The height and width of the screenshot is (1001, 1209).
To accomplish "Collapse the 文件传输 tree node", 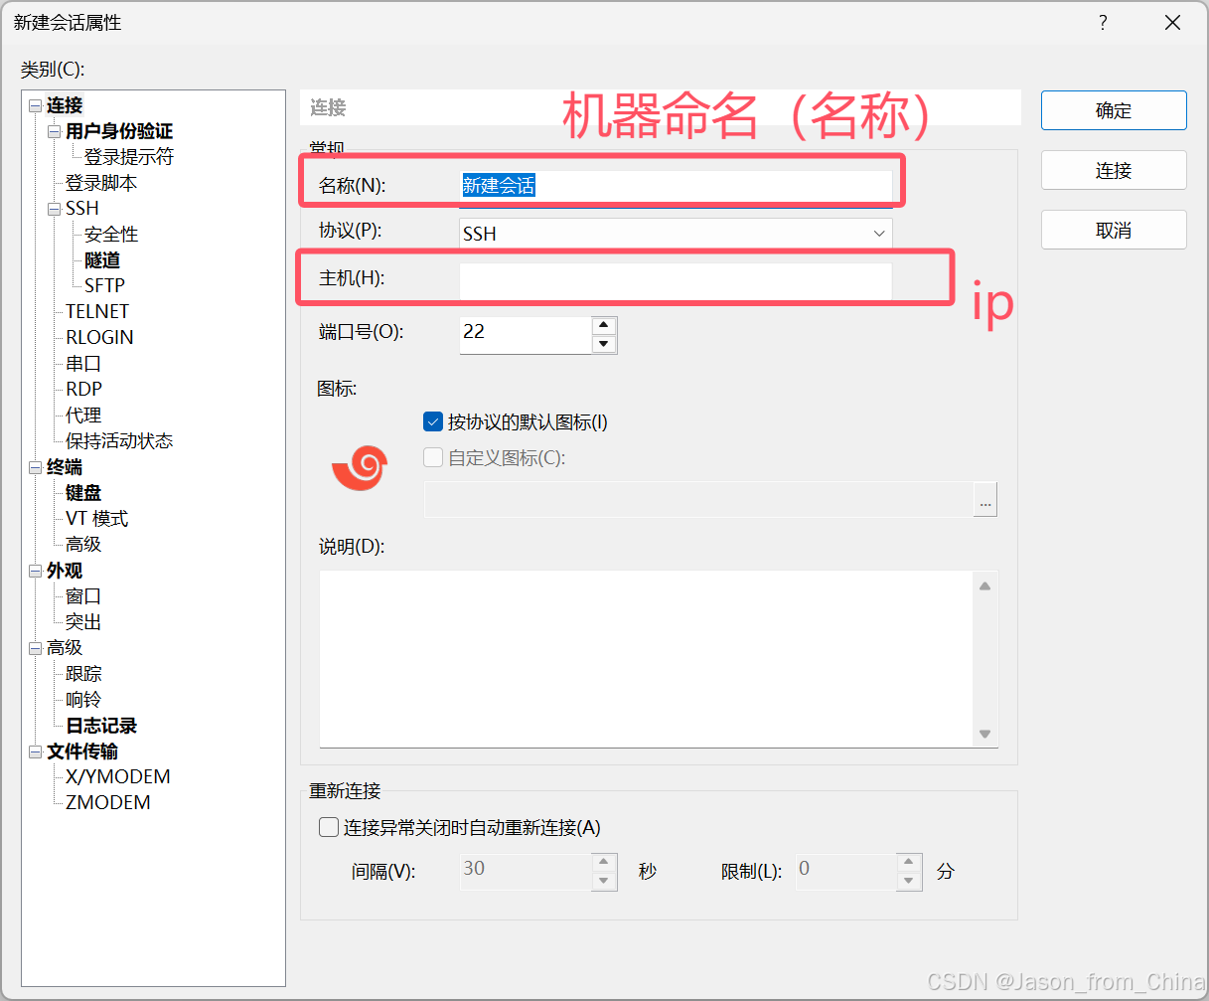I will 36,751.
